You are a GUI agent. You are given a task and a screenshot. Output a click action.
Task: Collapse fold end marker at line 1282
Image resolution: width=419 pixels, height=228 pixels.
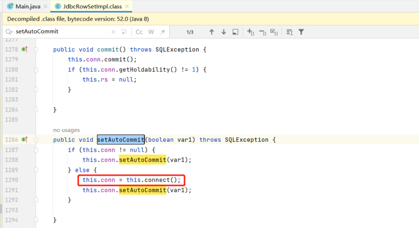[36, 89]
